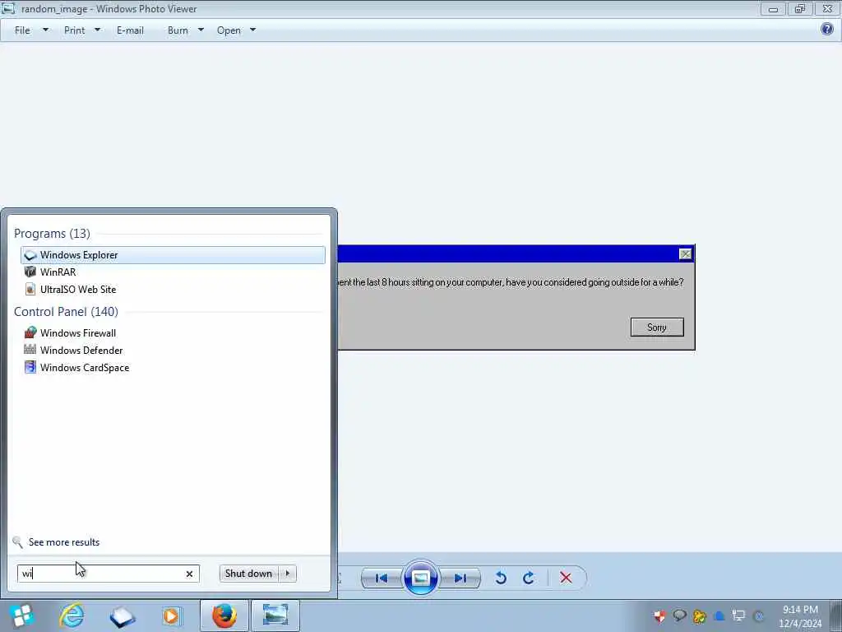Open the Open menu in Photo Viewer

tap(229, 30)
